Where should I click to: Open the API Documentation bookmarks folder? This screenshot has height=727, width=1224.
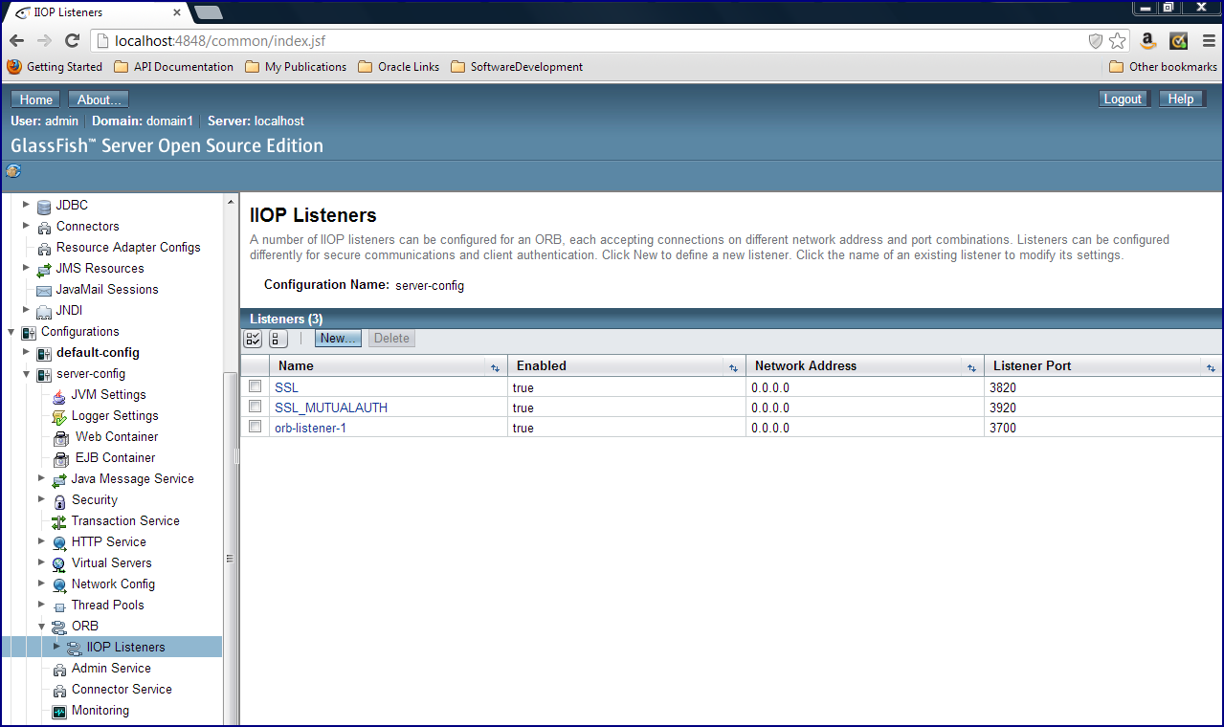point(173,67)
